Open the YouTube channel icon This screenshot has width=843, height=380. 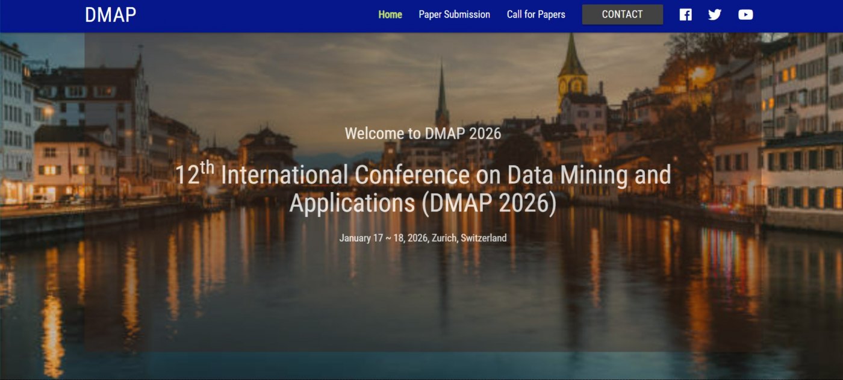click(x=745, y=14)
